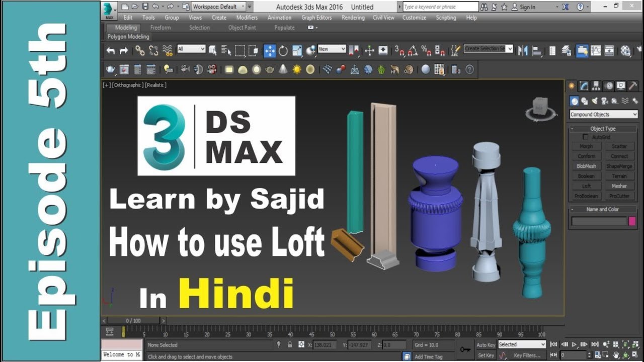644x362 pixels.
Task: Click the Redo arrow in main toolbar
Action: [124, 50]
